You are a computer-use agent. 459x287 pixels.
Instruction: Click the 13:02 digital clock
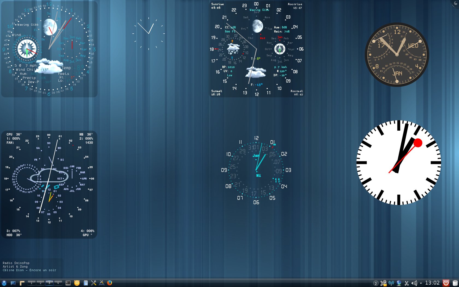[x=432, y=283]
